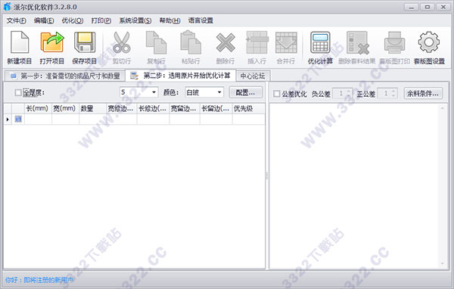Click the 删除行 delete row icon
This screenshot has height=289, width=454.
click(225, 43)
